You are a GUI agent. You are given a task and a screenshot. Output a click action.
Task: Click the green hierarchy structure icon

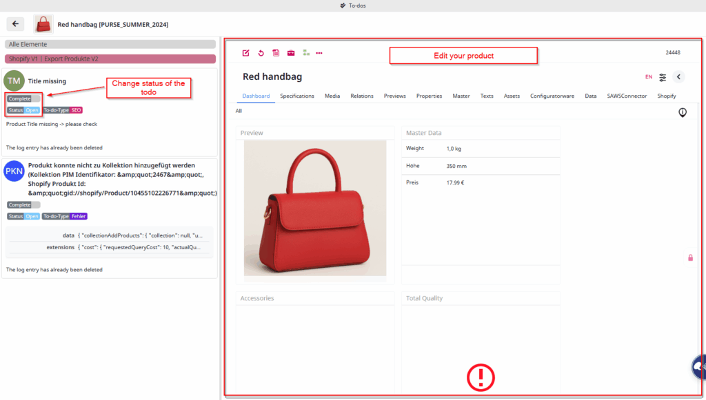(x=306, y=53)
